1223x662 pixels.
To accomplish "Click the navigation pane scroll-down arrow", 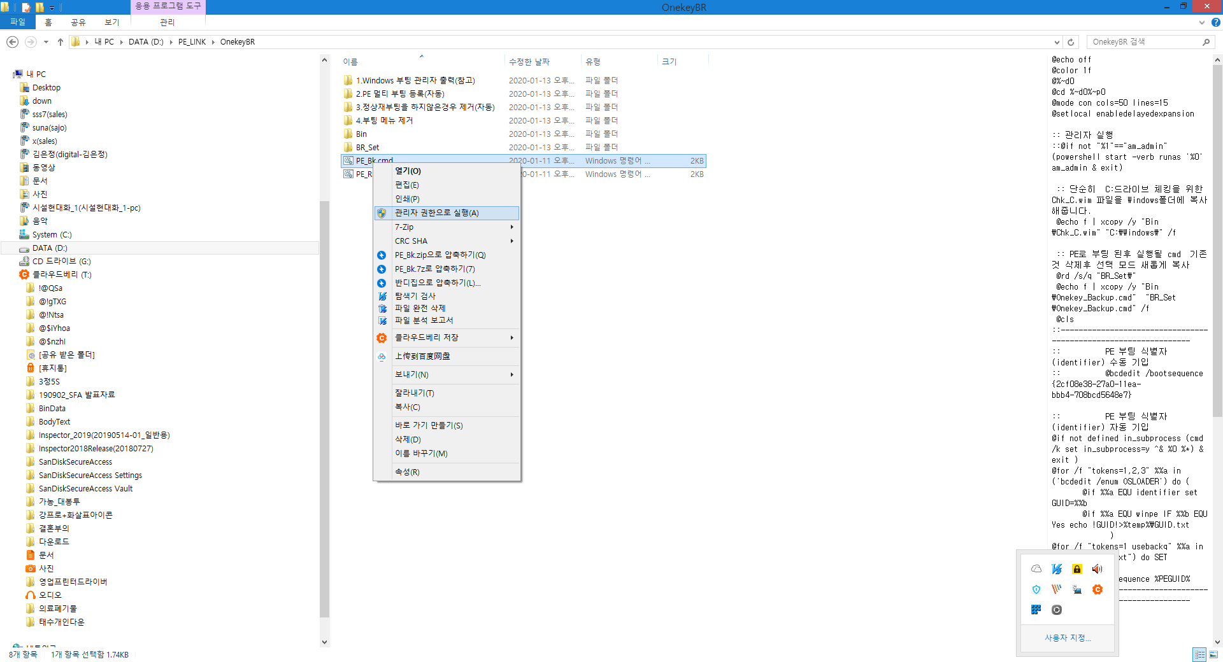I will pyautogui.click(x=324, y=642).
